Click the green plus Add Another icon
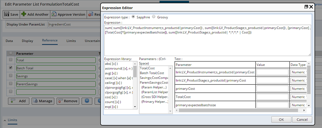 24,14
